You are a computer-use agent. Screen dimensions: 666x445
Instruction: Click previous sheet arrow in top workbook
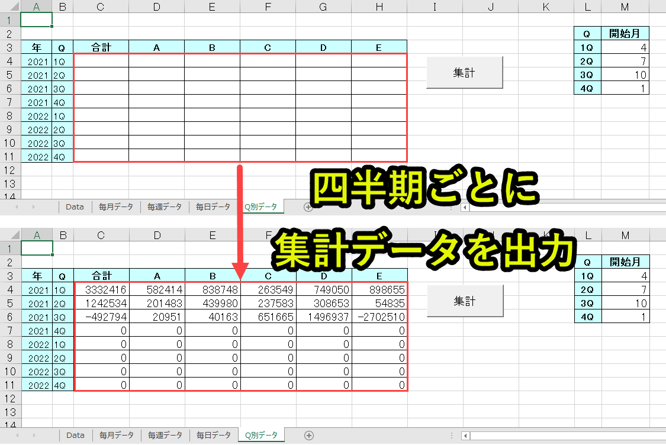[17, 207]
